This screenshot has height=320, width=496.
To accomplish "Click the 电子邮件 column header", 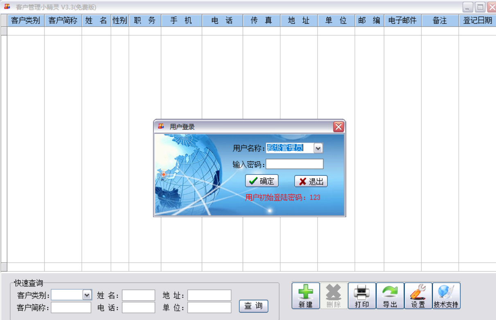I will [x=403, y=20].
